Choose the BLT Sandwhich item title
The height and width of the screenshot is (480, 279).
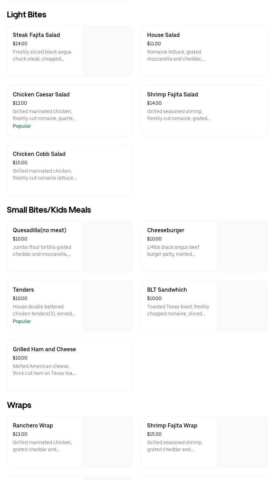pos(167,290)
